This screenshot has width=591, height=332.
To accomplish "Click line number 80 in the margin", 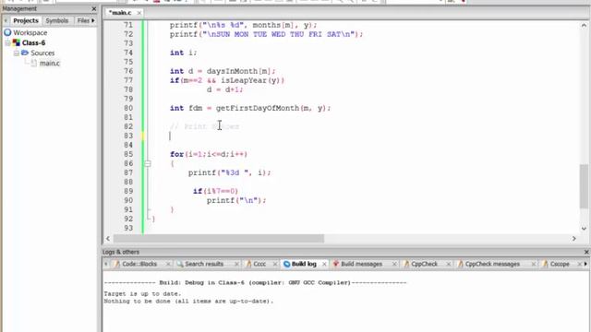I will coord(128,108).
